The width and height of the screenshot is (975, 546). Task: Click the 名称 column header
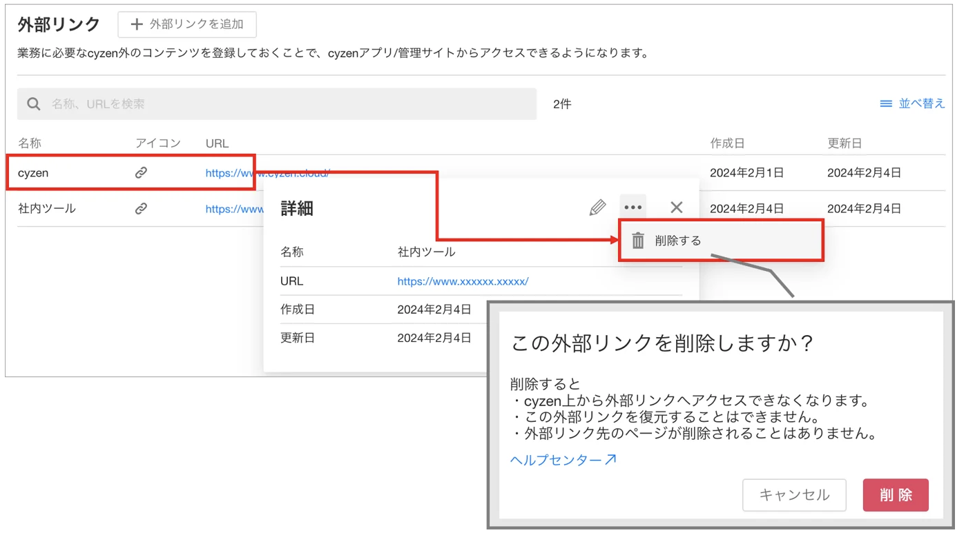coord(30,143)
